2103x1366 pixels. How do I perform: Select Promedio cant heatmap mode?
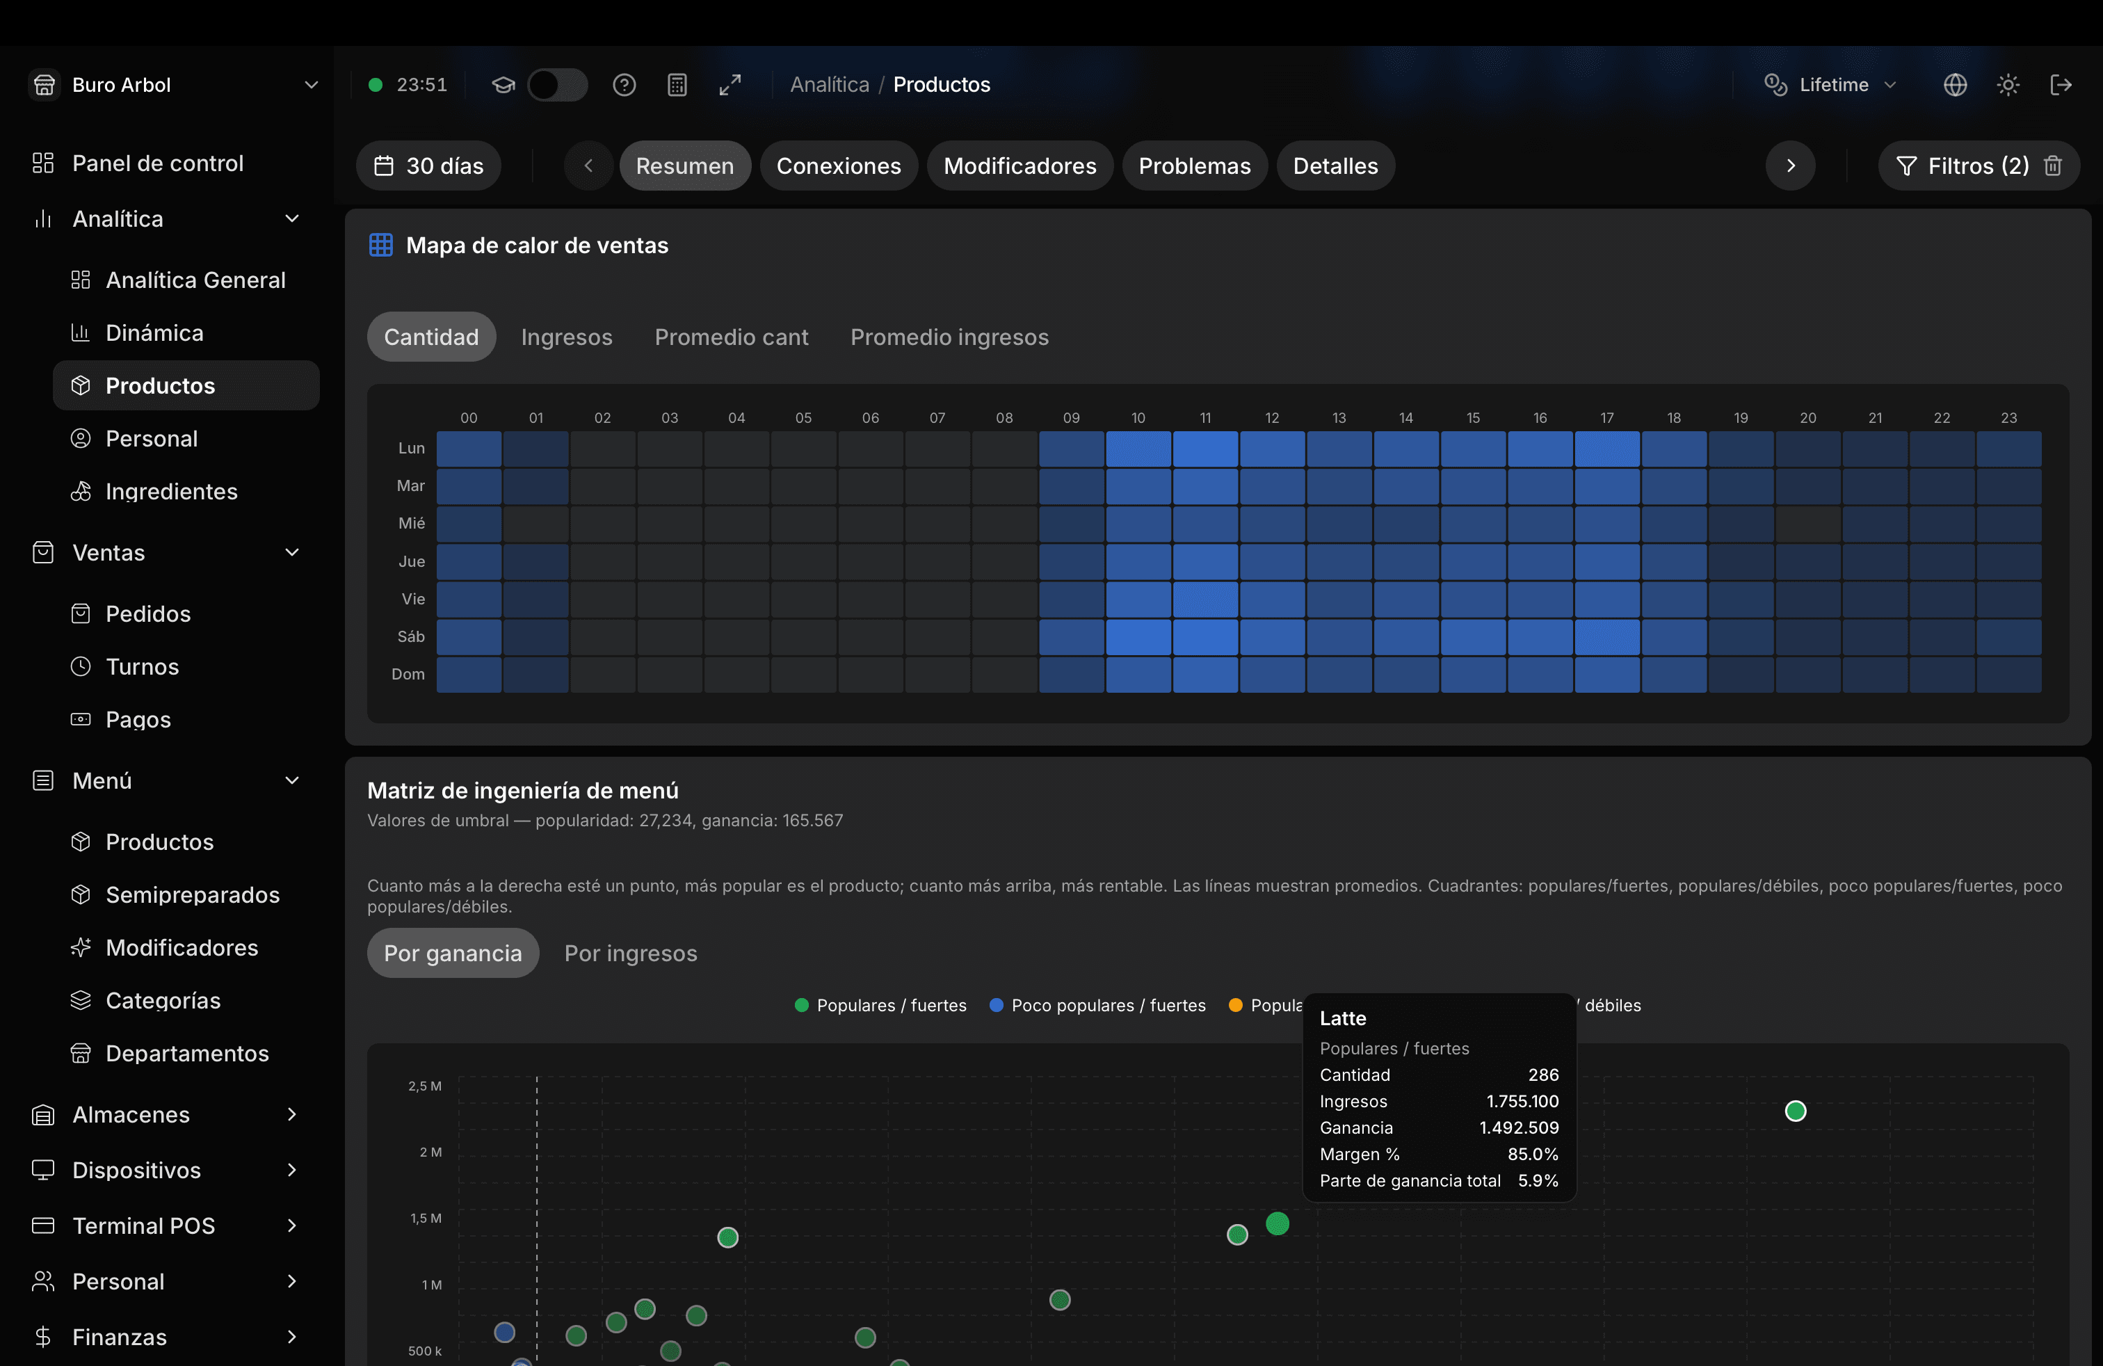tap(731, 337)
